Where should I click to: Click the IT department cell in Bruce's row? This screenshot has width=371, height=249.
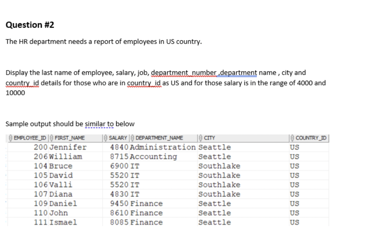click(135, 166)
